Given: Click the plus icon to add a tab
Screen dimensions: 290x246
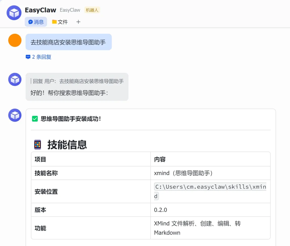Looking at the screenshot, I should 78,22.
